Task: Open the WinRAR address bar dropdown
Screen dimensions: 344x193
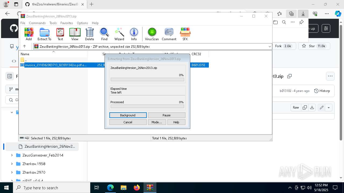Action: point(270,46)
